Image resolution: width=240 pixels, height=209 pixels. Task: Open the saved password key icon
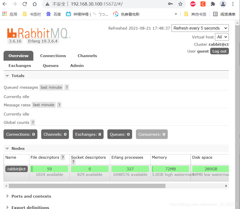coord(170,4)
